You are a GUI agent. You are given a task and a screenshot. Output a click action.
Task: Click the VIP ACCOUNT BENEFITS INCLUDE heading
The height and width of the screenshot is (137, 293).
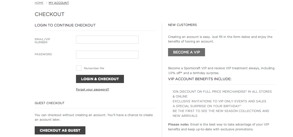pyautogui.click(x=200, y=79)
